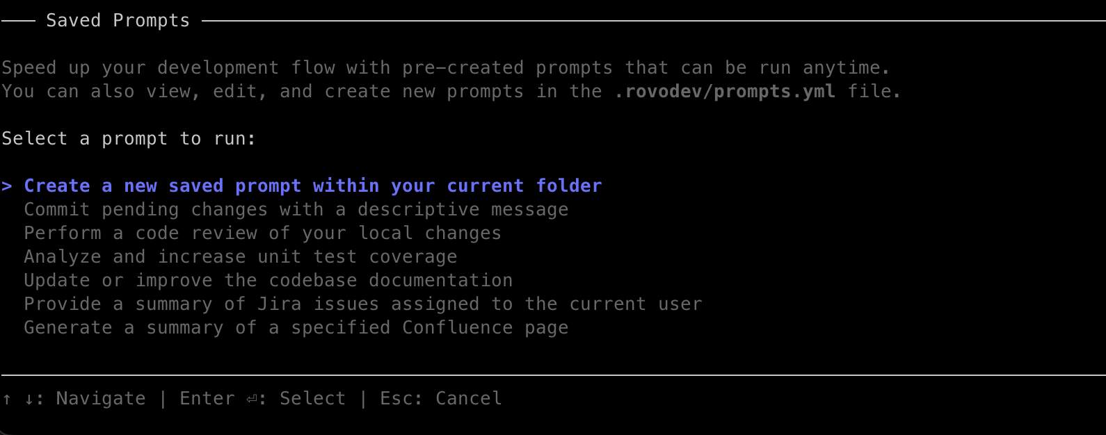The image size is (1106, 435).
Task: Select "Create a new saved prompt" option
Action: coord(312,186)
